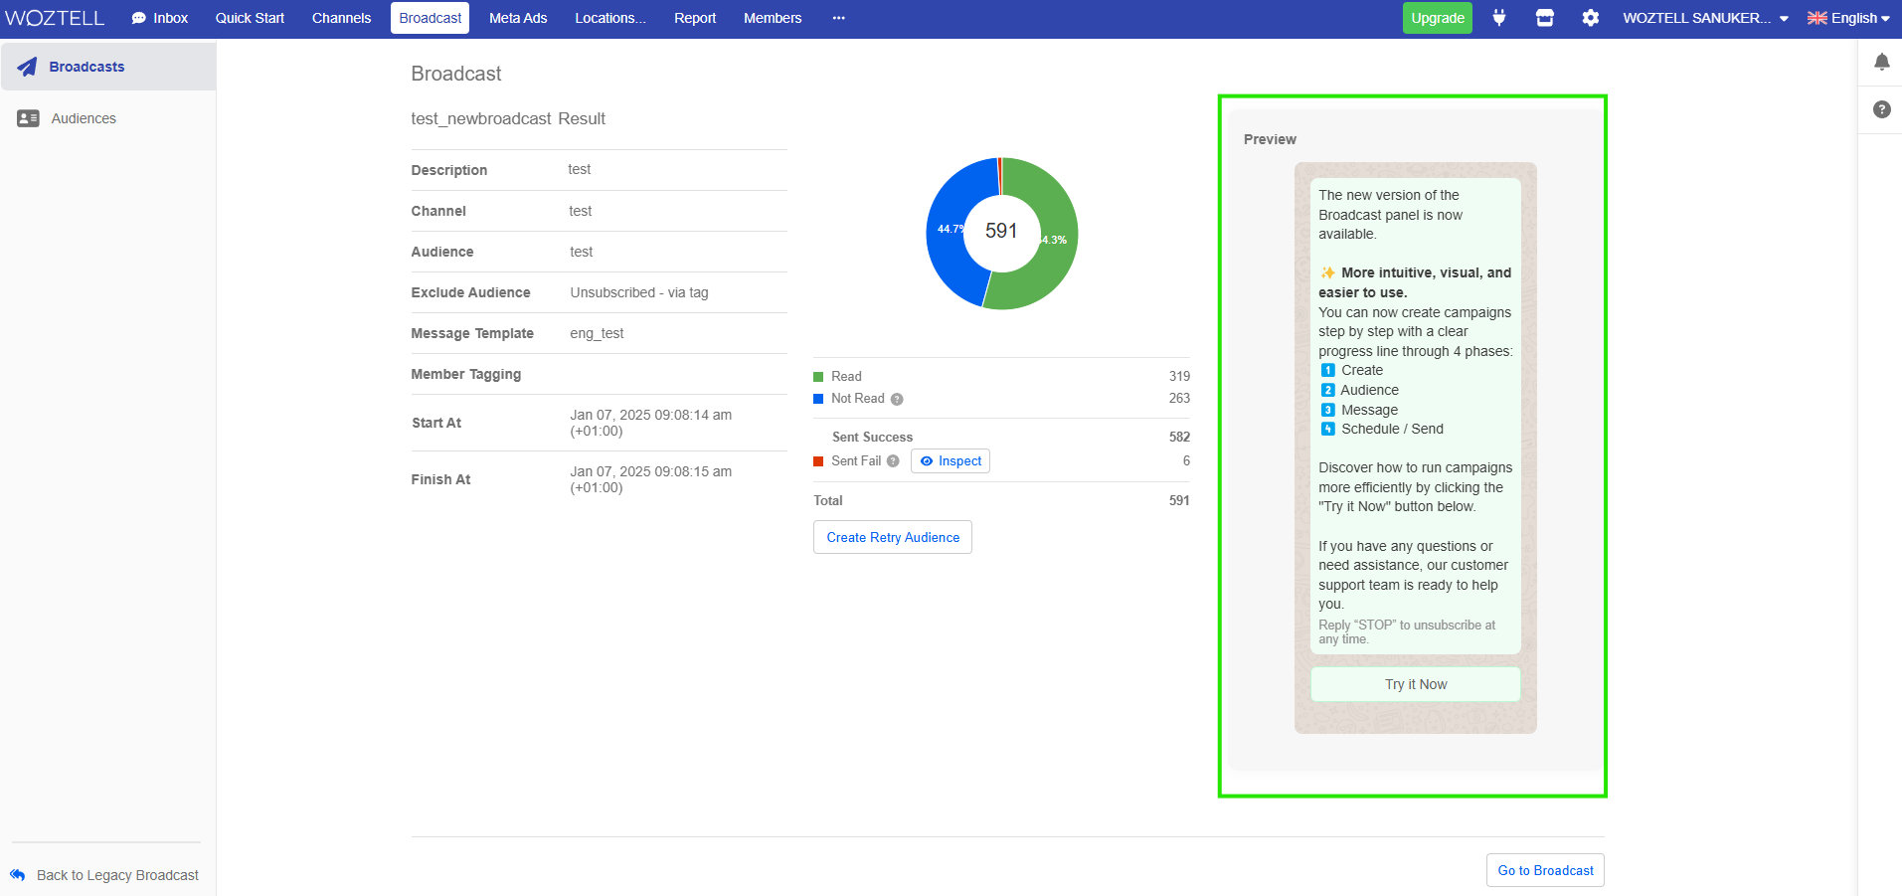Expand the ellipsis navigation menu

pyautogui.click(x=838, y=17)
